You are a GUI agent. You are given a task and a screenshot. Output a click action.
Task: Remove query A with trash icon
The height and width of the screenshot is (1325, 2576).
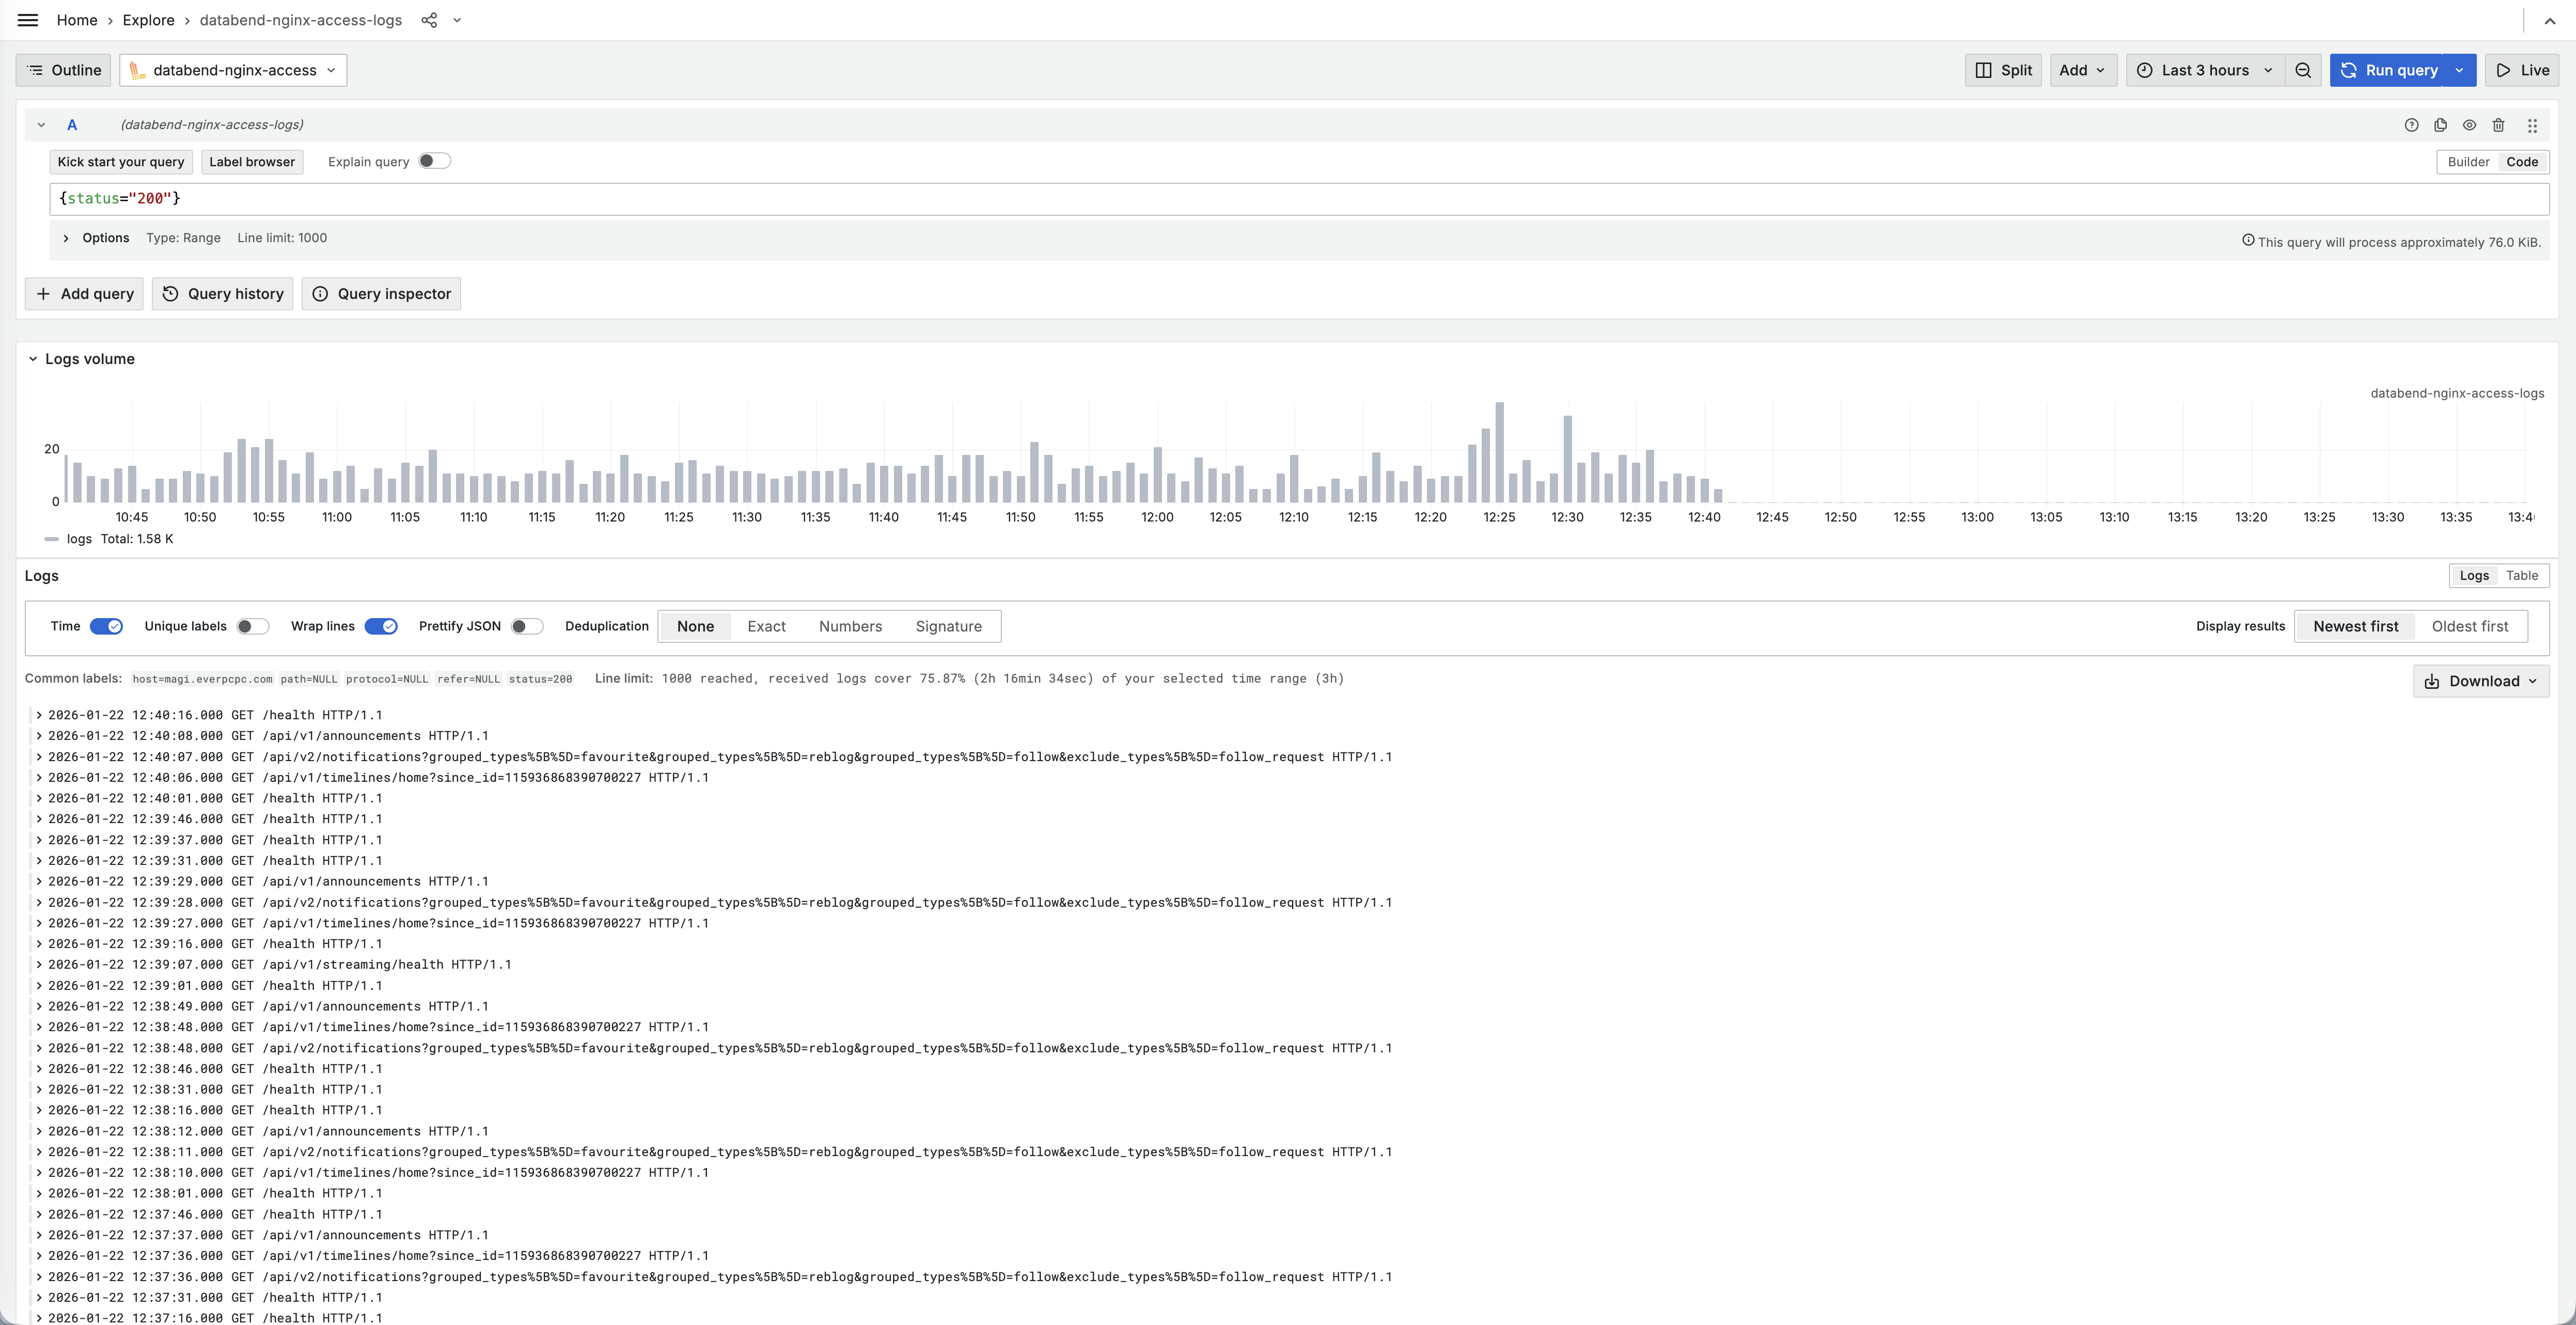click(2499, 125)
